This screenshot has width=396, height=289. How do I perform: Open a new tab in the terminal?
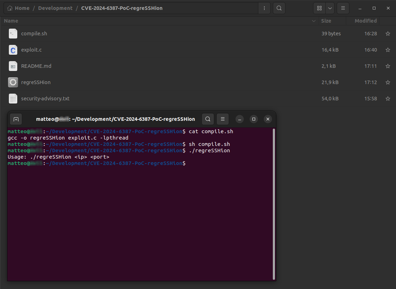click(x=16, y=119)
